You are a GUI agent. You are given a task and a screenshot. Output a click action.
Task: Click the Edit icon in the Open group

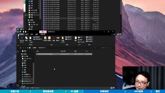(x=79, y=40)
